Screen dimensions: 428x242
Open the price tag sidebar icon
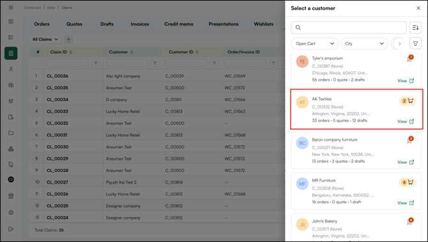click(11, 164)
